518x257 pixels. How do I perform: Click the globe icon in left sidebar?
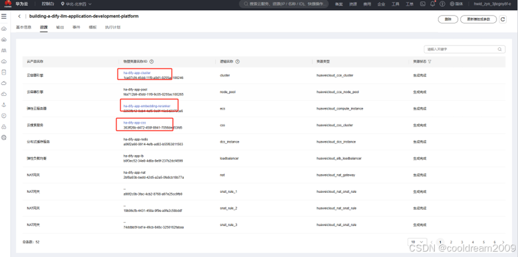[4, 137]
